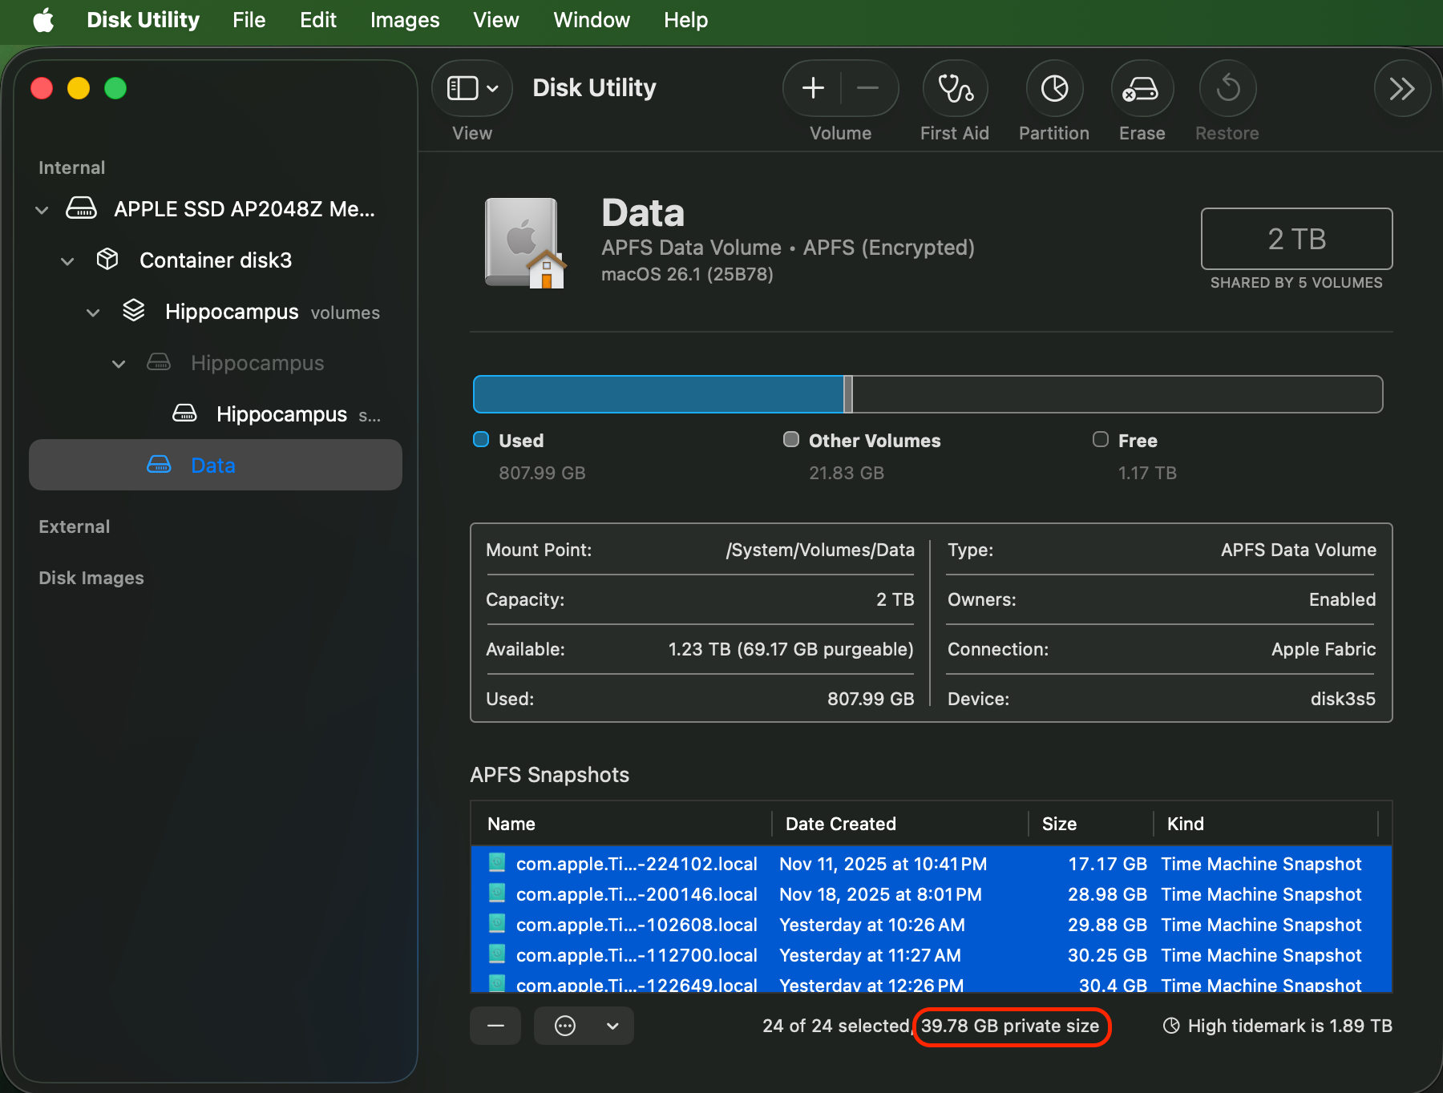1443x1093 pixels.
Task: Collapse the Container disk3 entry
Action: point(67,261)
